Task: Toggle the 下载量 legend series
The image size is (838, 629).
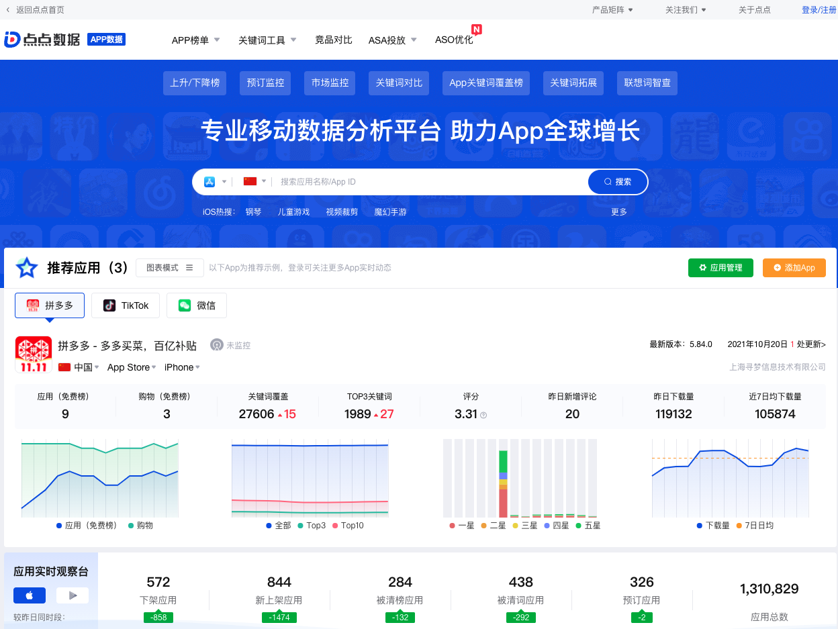Action: click(x=713, y=526)
